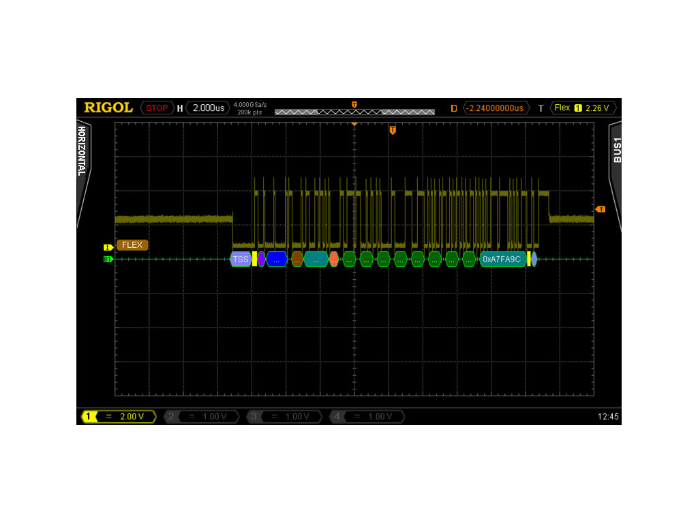Open the trigger setting Flex 2.26V control

click(583, 107)
